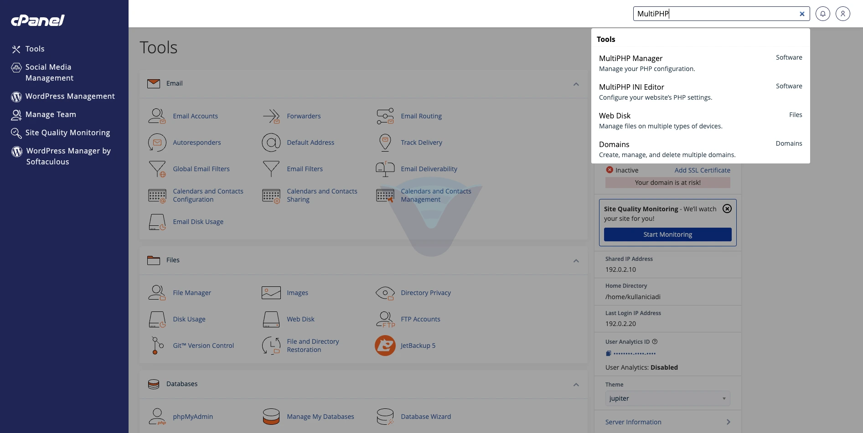Collapse the Databases section
The width and height of the screenshot is (863, 433).
click(576, 385)
